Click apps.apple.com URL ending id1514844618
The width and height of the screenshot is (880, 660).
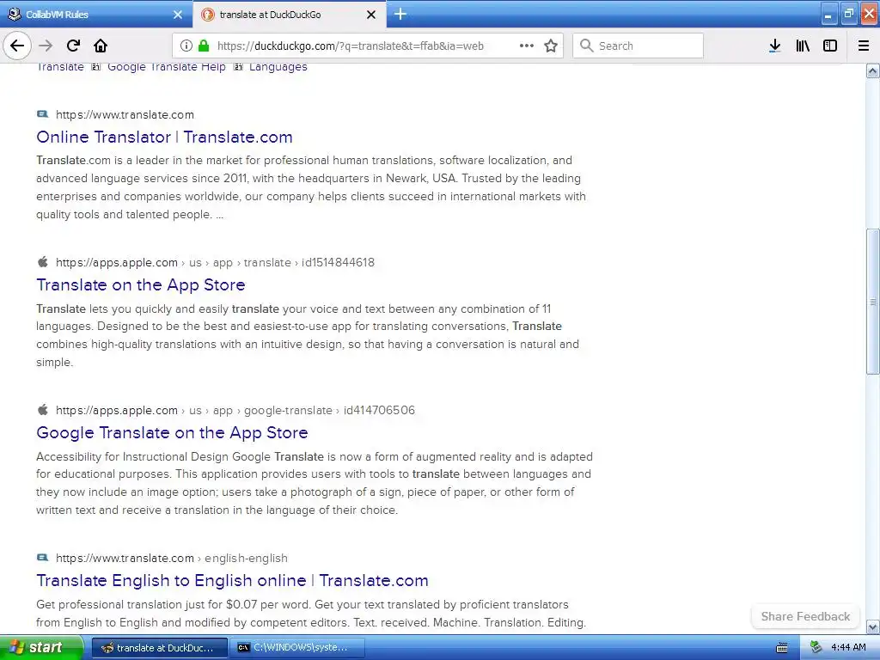click(x=215, y=262)
